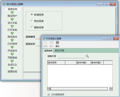Click green arrow below 开放条件 step
The width and height of the screenshot is (120, 97).
(x=12, y=54)
